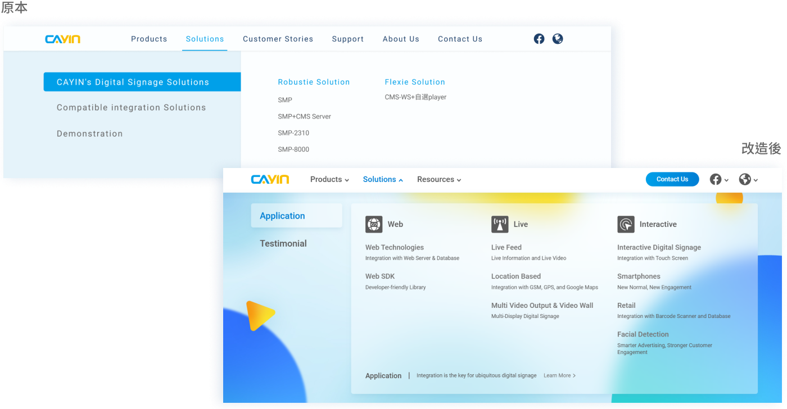Open the Web SDK link
787x409 pixels.
pyautogui.click(x=380, y=276)
